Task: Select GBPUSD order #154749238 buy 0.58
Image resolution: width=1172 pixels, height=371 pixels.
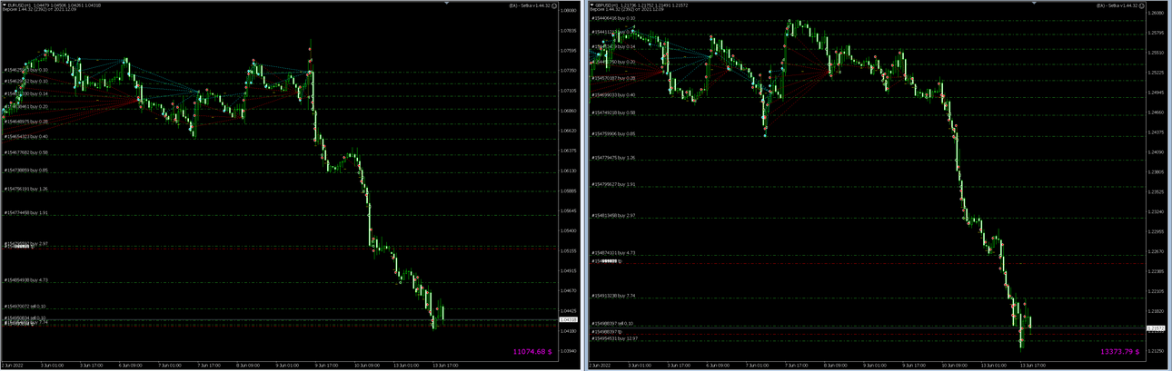Action: 613,112
